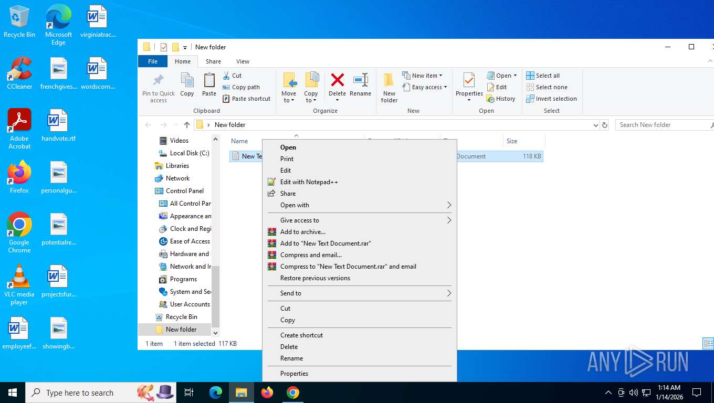
Task: Expand the Send to submenu
Action: [x=359, y=293]
